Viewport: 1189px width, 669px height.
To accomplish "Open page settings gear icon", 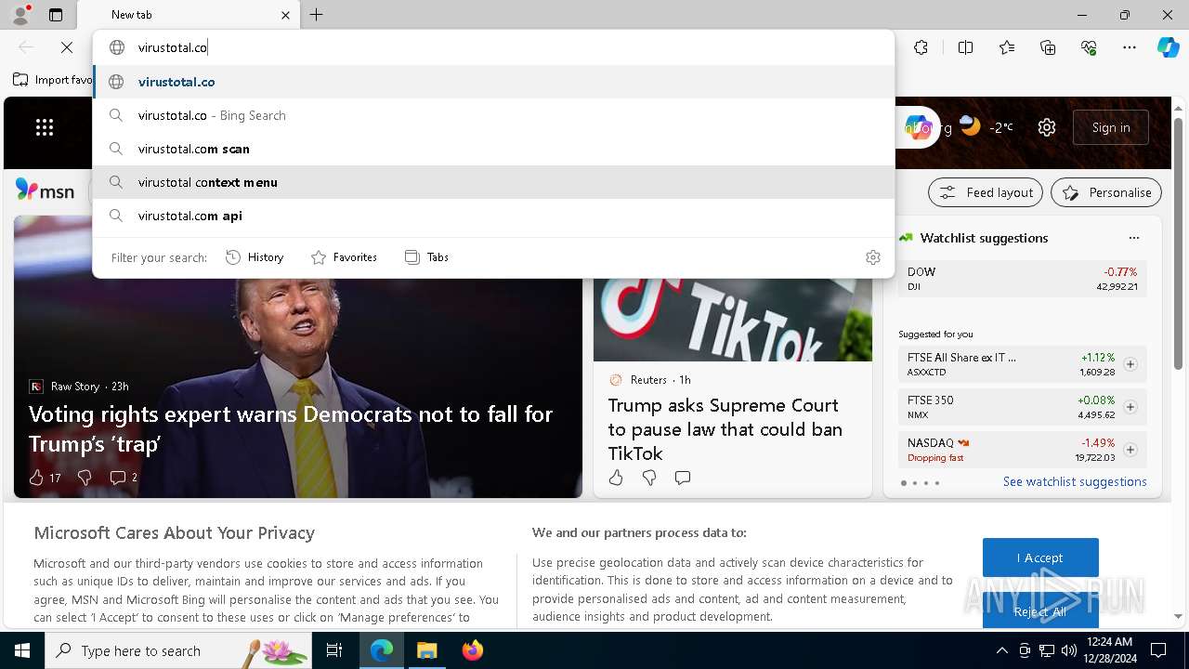I will tap(1047, 127).
